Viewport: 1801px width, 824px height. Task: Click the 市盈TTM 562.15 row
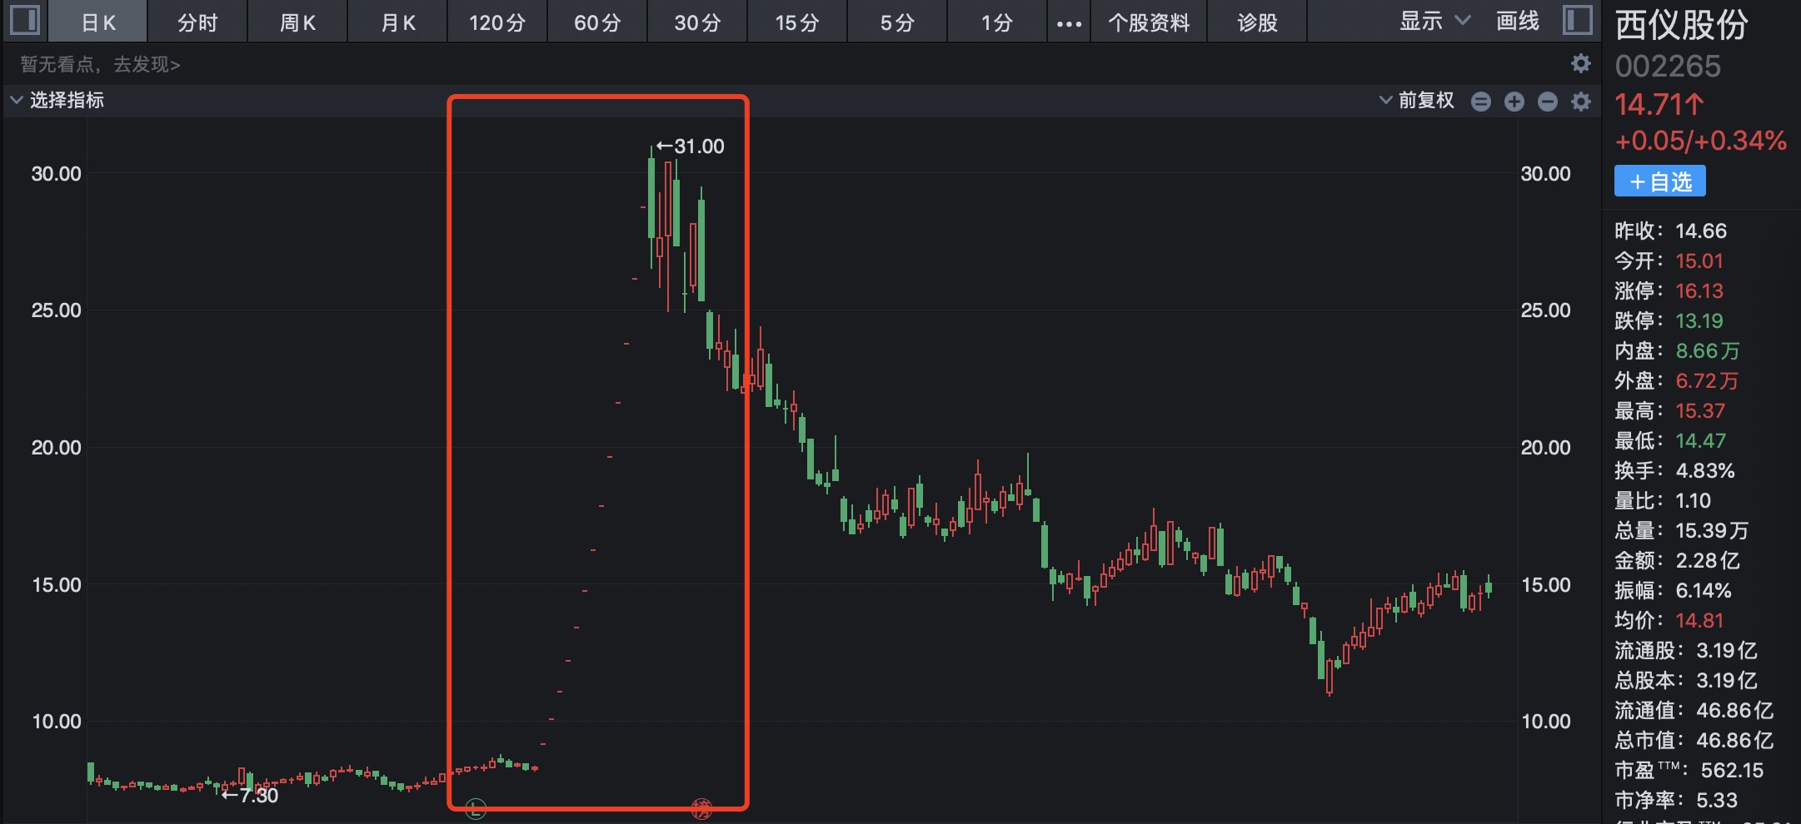[1689, 770]
